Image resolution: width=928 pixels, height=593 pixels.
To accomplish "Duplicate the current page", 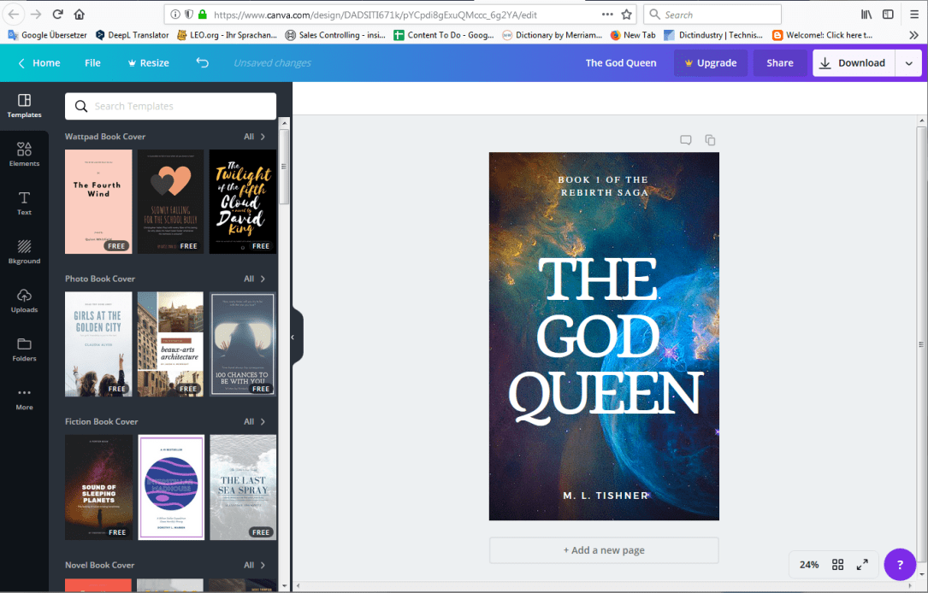I will point(710,139).
